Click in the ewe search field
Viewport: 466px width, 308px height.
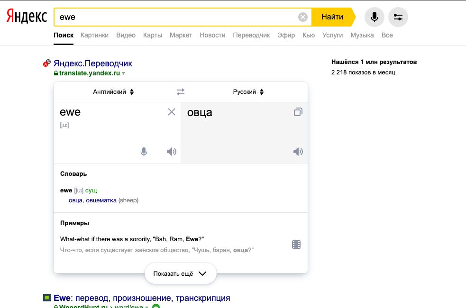pyautogui.click(x=175, y=17)
